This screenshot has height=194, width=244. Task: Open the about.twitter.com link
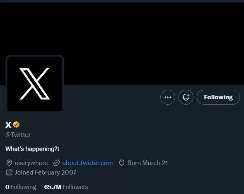[x=87, y=163]
